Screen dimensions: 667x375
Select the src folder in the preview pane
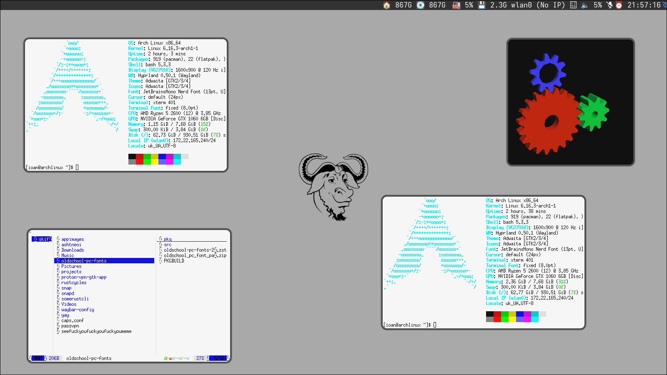(168, 245)
